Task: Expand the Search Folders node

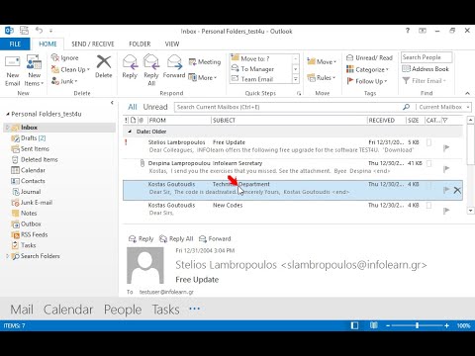Action: click(7, 256)
